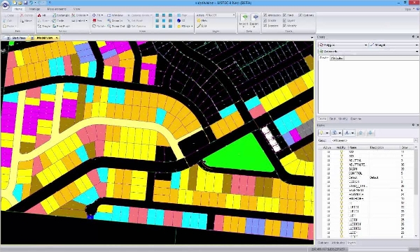Click the Window zoom tool

pyautogui.click(x=115, y=15)
